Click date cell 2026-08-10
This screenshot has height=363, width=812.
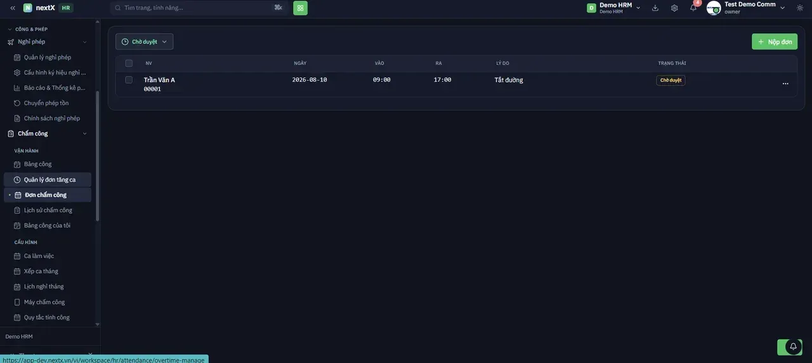[x=310, y=80]
